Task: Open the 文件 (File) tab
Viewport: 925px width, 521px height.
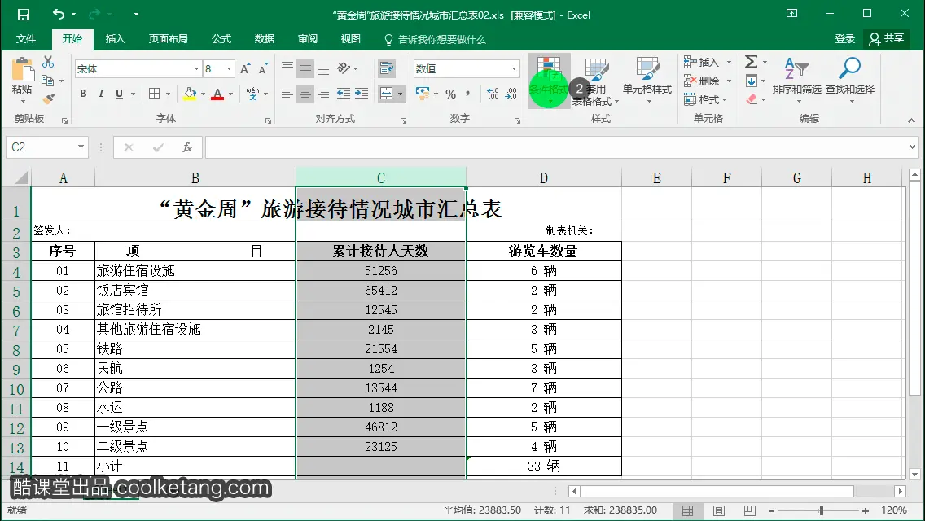Action: [25, 39]
